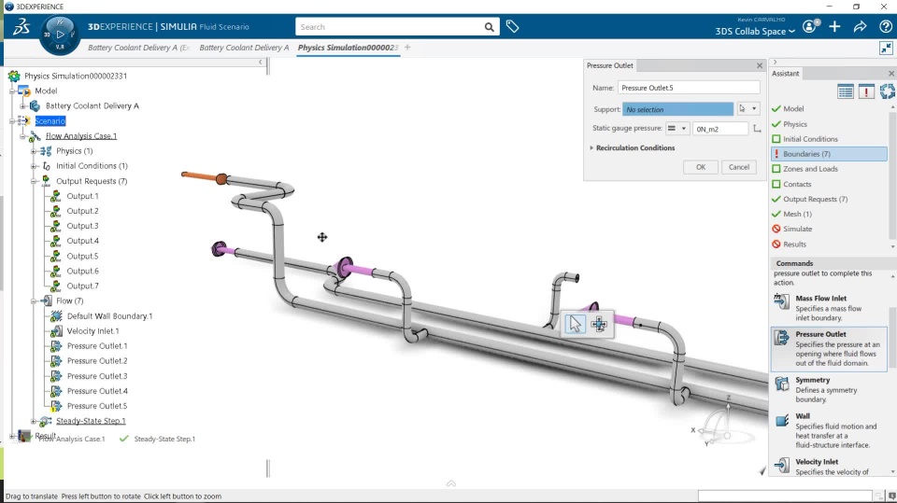The image size is (897, 503).
Task: Select Boundaries (7) in Assistant
Action: (x=829, y=154)
